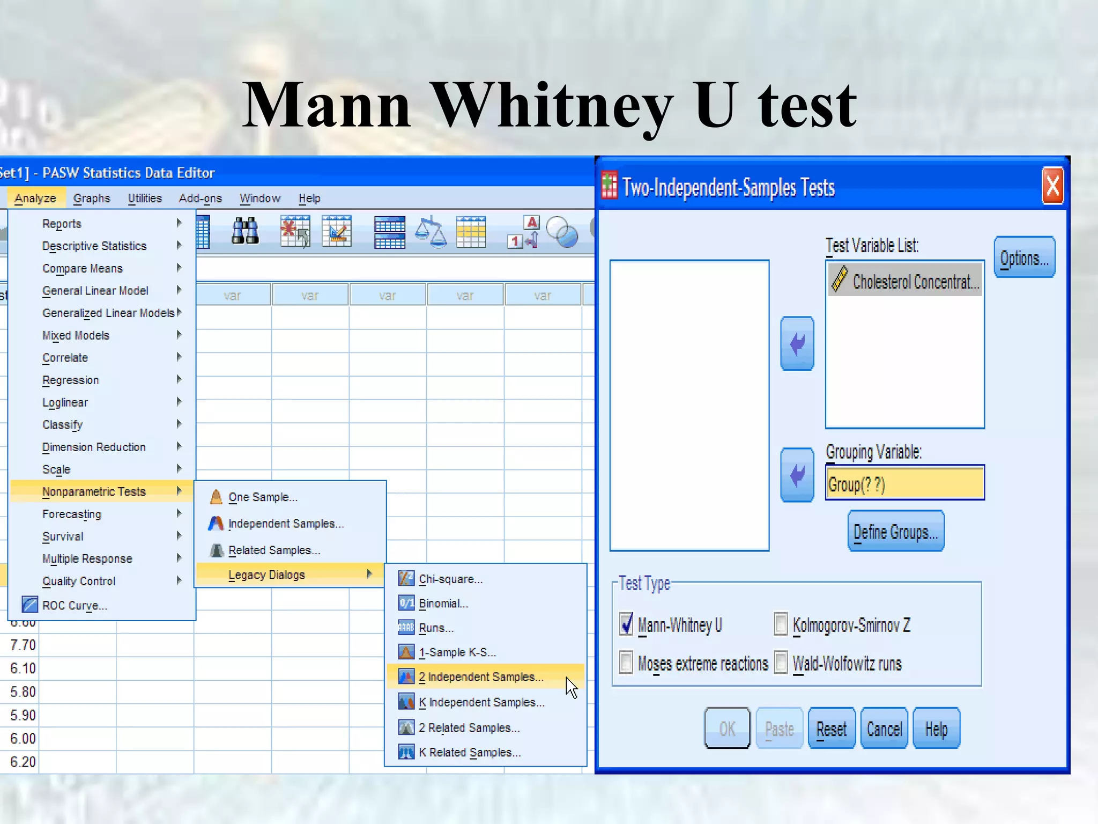Click the ROC Curve icon
The width and height of the screenshot is (1098, 824).
point(29,605)
